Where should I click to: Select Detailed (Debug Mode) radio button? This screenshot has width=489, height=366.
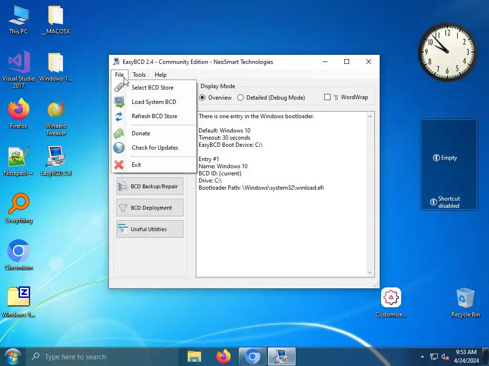[241, 98]
